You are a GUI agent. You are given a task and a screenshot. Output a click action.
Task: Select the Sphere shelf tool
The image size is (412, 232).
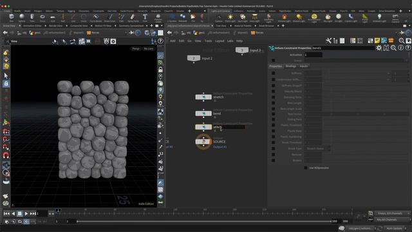pyautogui.click(x=22, y=18)
